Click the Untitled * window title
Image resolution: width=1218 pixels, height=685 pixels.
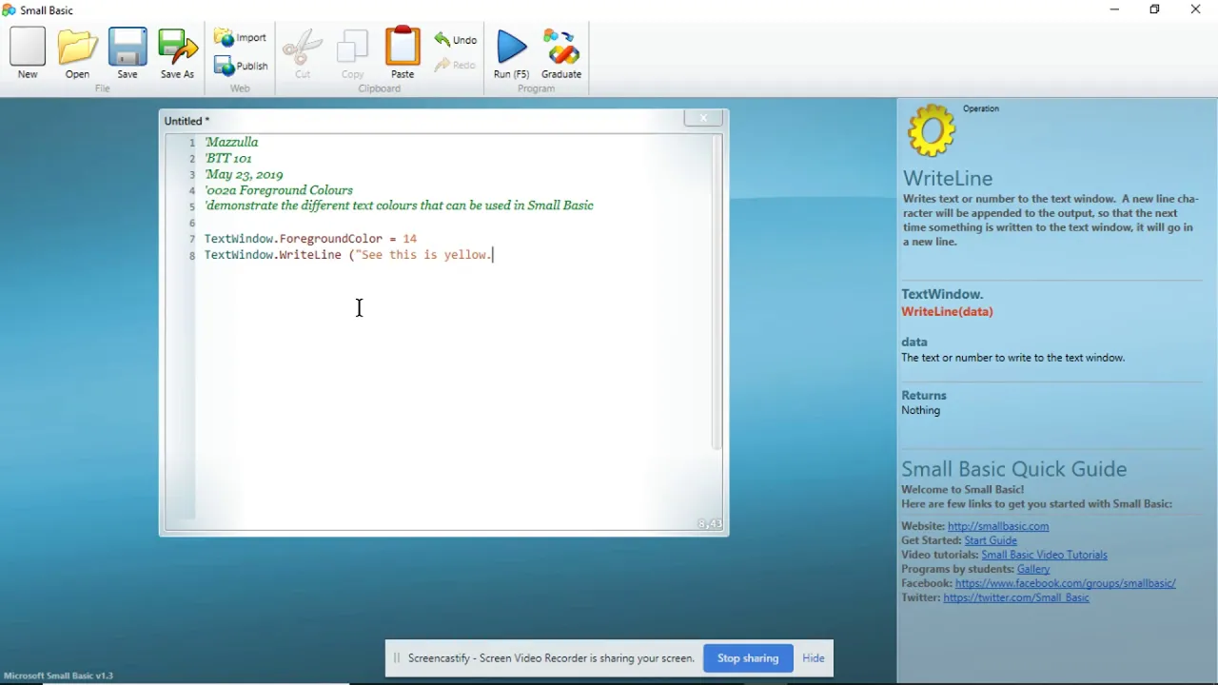click(x=187, y=121)
